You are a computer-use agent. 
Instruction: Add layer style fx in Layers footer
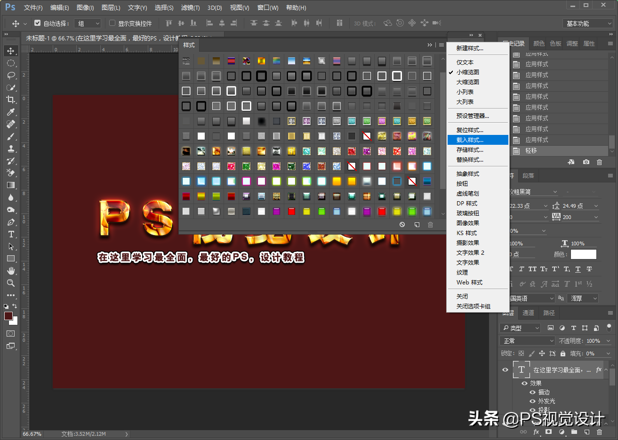pyautogui.click(x=536, y=432)
